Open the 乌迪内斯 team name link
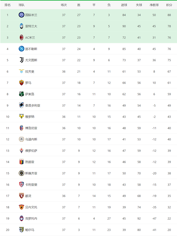This screenshot has height=236, width=177. (x=31, y=139)
